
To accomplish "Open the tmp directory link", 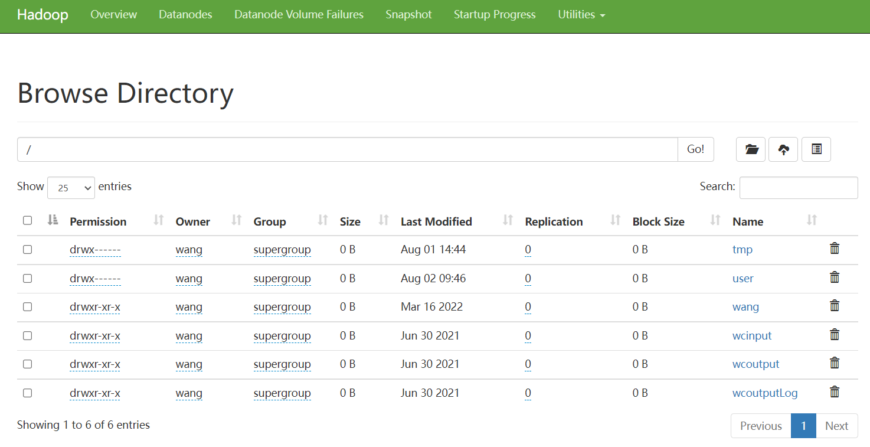I will coord(742,249).
